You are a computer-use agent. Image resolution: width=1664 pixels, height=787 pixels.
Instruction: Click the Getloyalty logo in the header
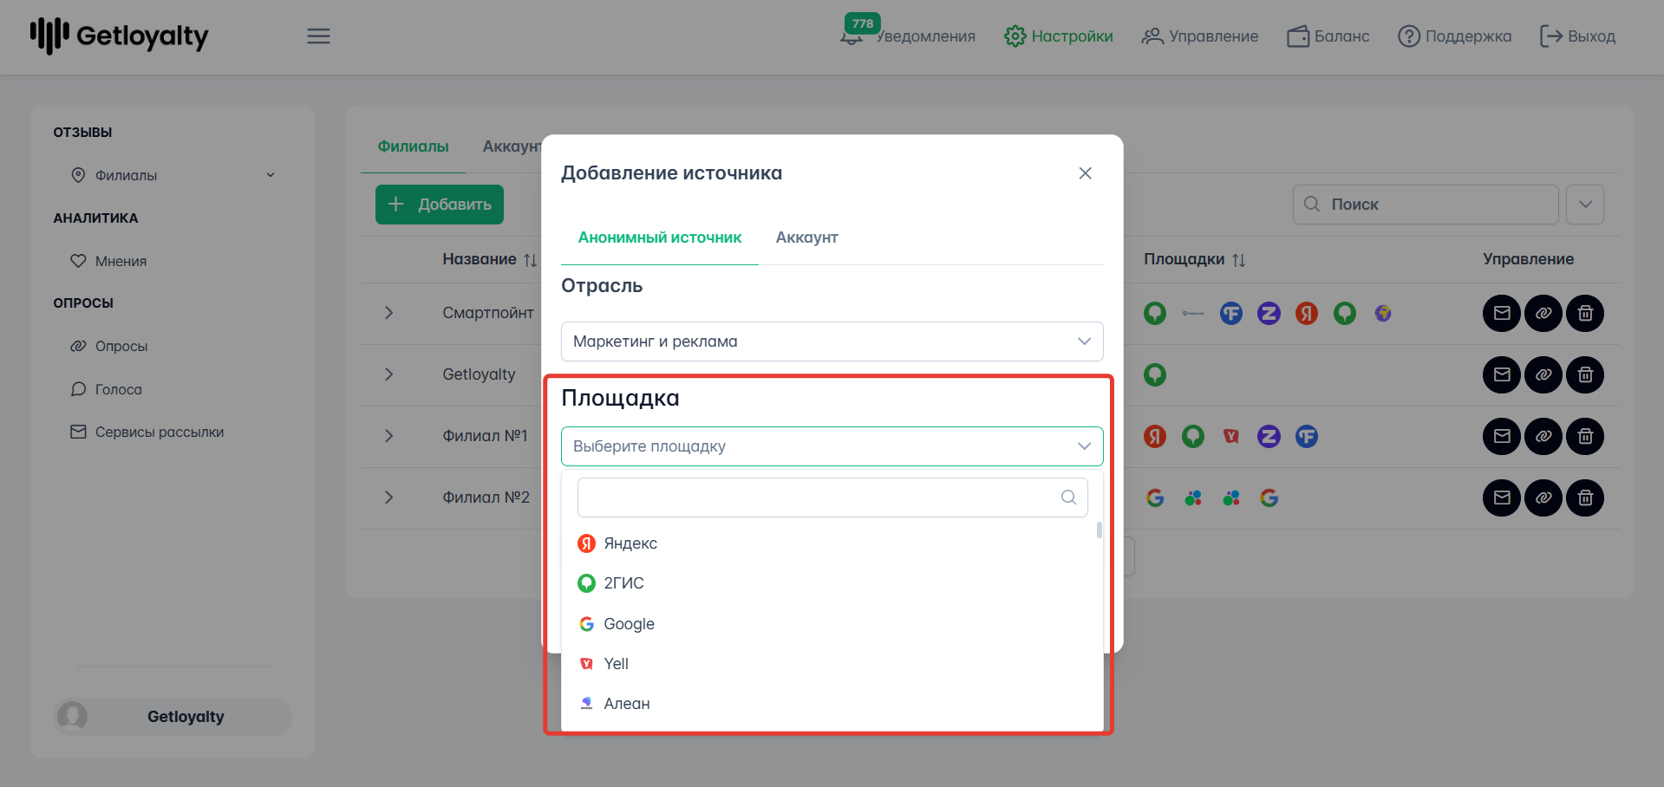(x=120, y=36)
